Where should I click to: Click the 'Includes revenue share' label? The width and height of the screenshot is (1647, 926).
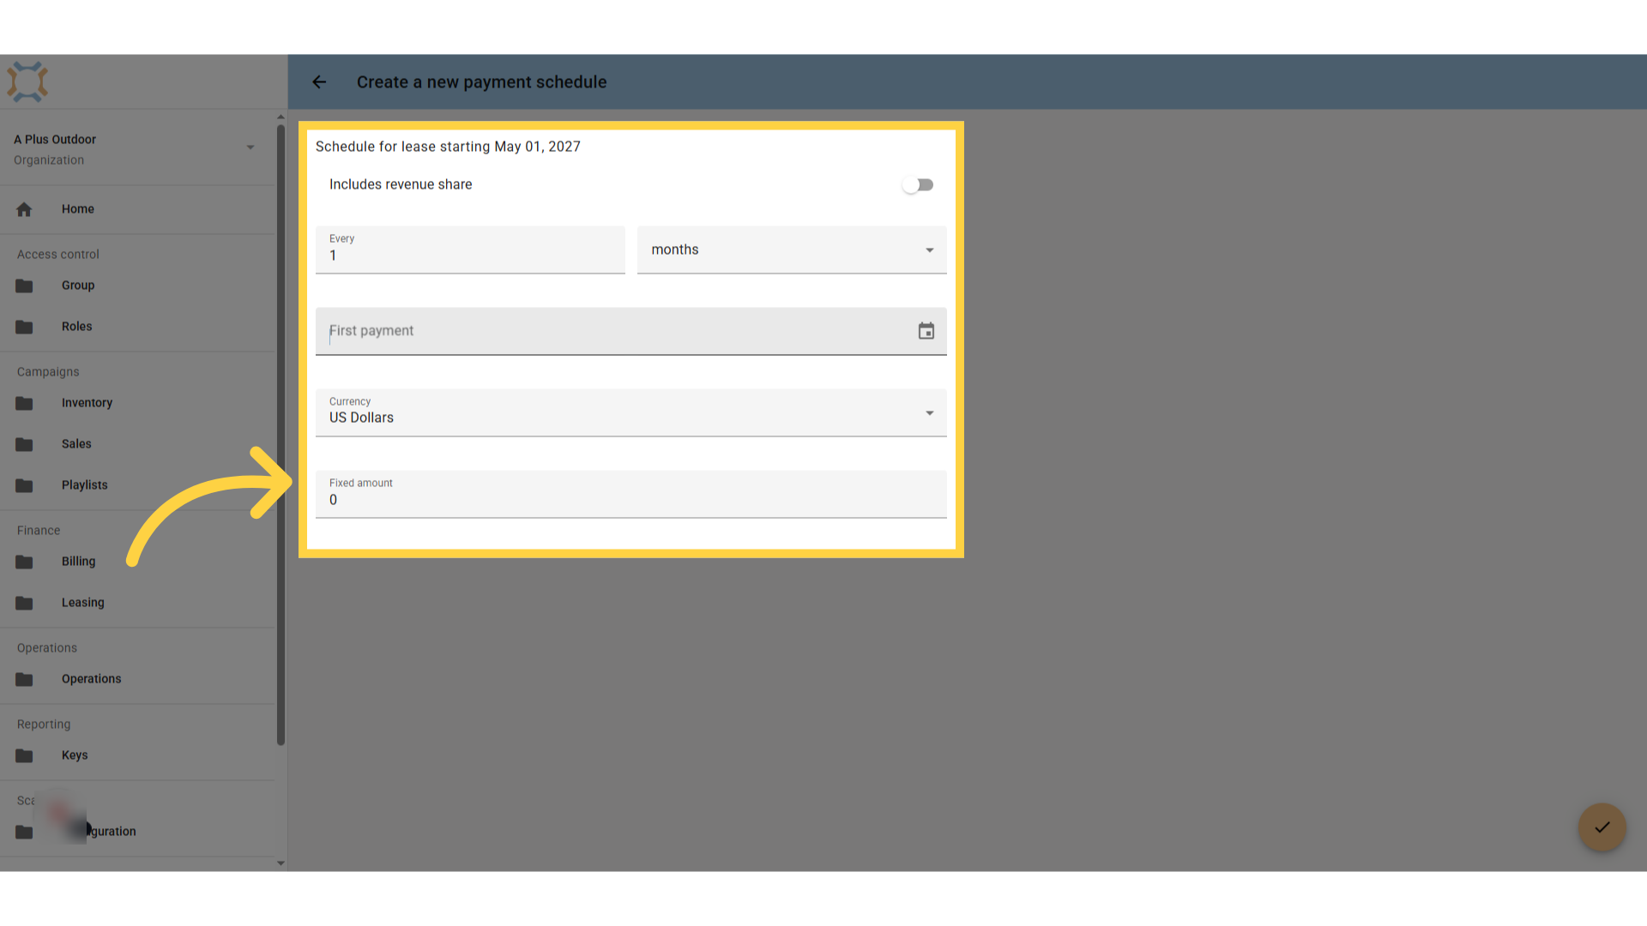click(x=401, y=184)
